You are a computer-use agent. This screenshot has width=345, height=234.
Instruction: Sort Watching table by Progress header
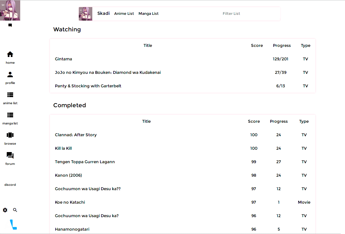[x=282, y=46]
